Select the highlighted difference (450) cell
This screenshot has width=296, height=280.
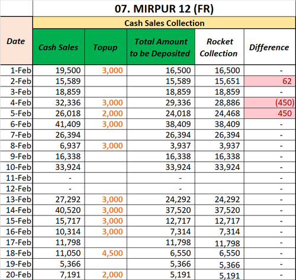coord(270,102)
